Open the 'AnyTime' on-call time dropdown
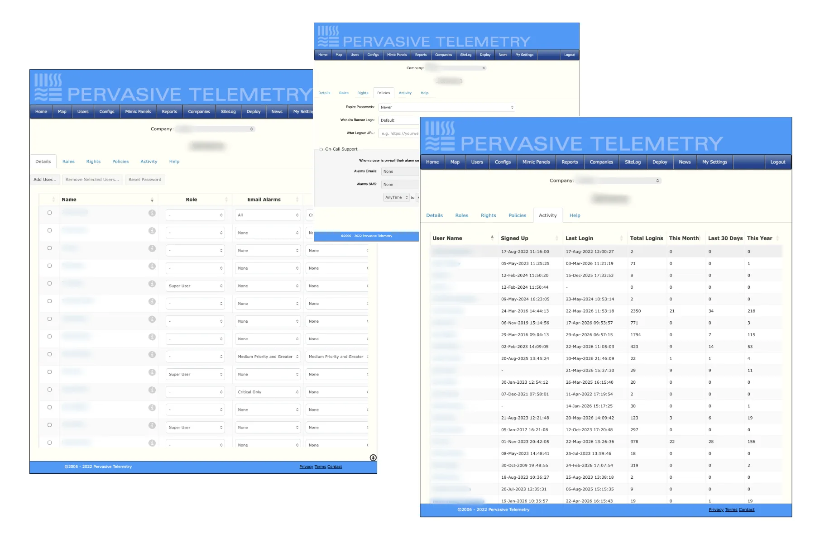 [x=397, y=197]
